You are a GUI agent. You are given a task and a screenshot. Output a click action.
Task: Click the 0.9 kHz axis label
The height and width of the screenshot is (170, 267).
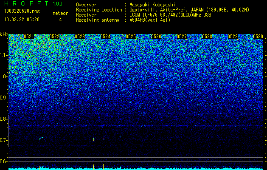[3, 98]
